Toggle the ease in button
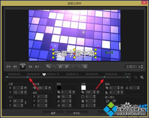The height and width of the screenshot is (118, 149). coord(108,101)
